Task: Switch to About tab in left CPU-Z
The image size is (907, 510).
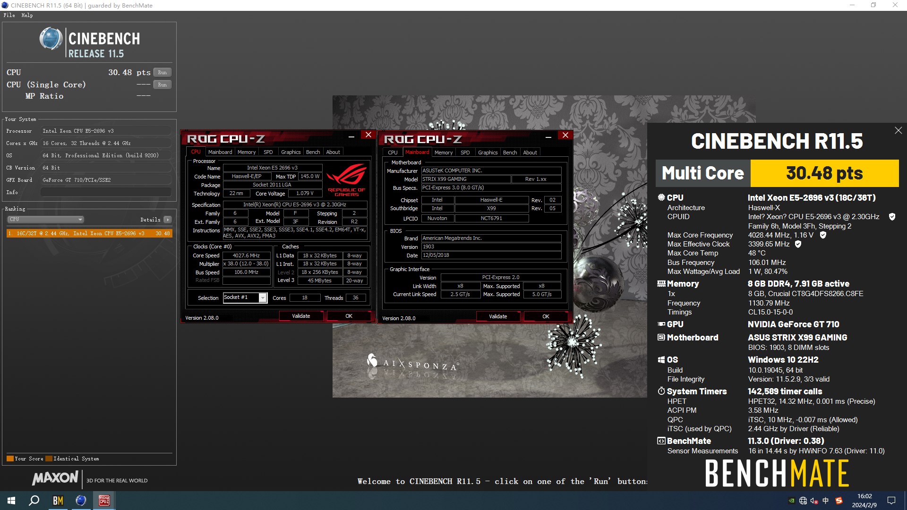Action: (x=333, y=152)
